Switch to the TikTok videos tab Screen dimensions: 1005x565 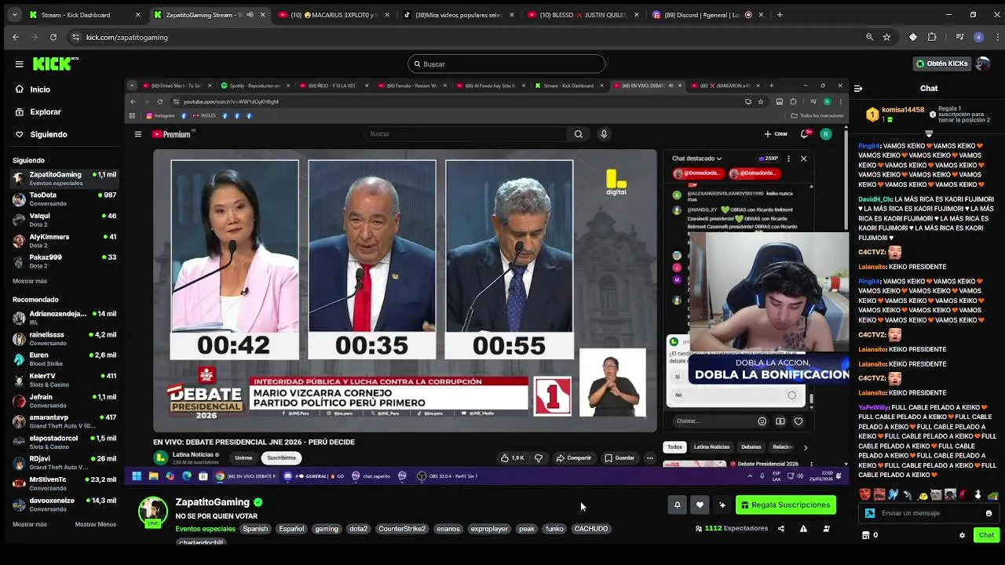coord(456,15)
